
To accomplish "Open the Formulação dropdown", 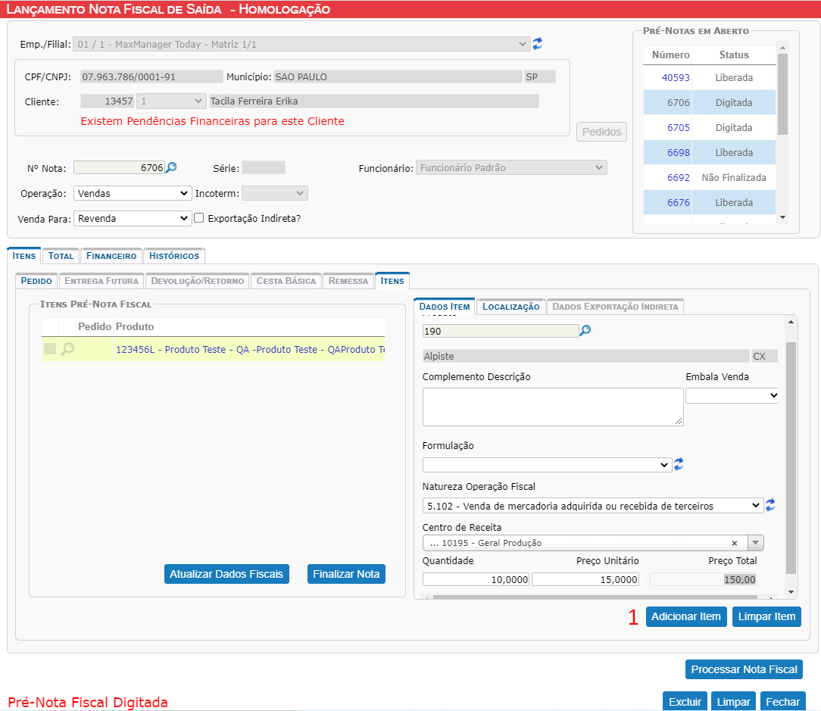I will click(547, 465).
